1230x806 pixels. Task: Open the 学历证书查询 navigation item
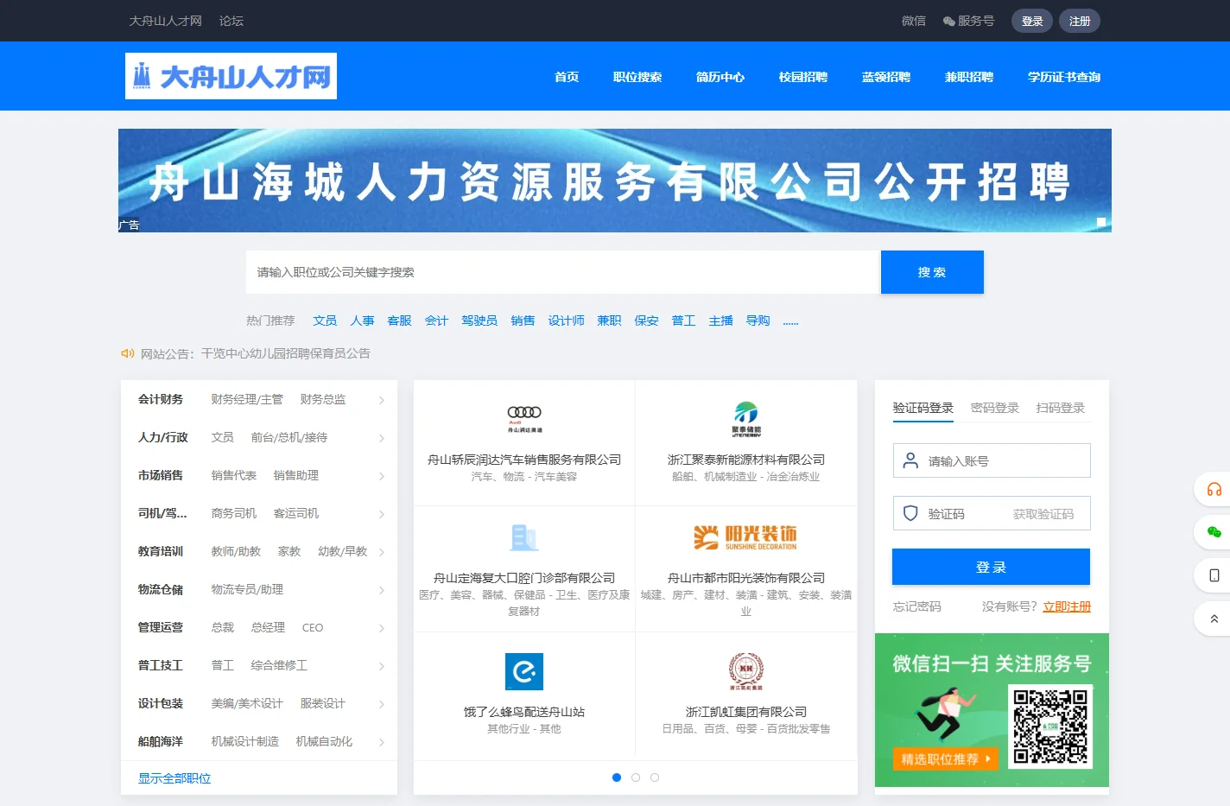(1064, 77)
